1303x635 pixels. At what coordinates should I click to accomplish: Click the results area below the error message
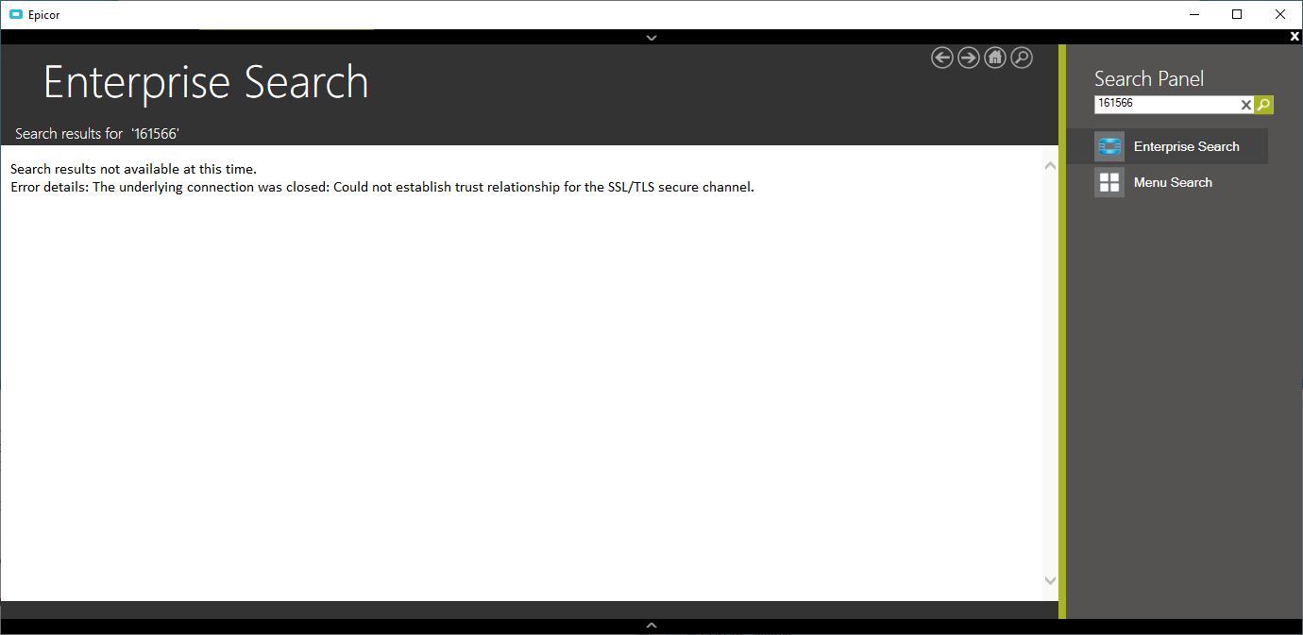point(519,377)
